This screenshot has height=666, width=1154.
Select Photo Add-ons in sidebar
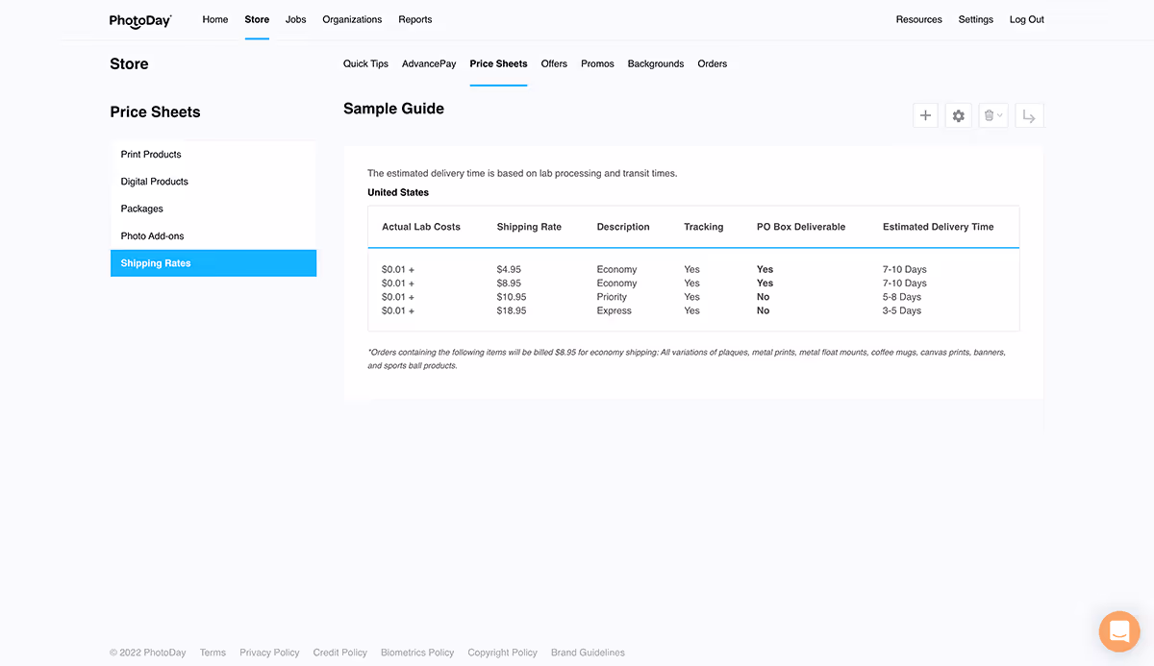pyautogui.click(x=213, y=235)
